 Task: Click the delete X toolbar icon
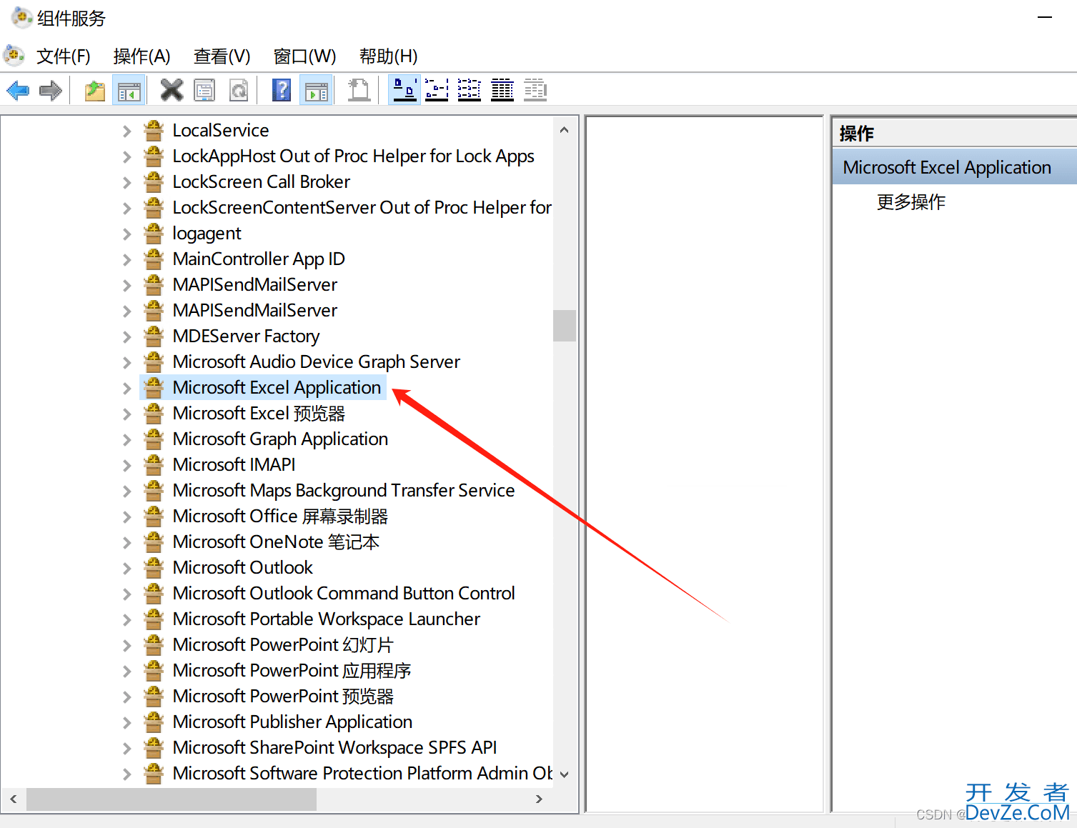click(172, 90)
